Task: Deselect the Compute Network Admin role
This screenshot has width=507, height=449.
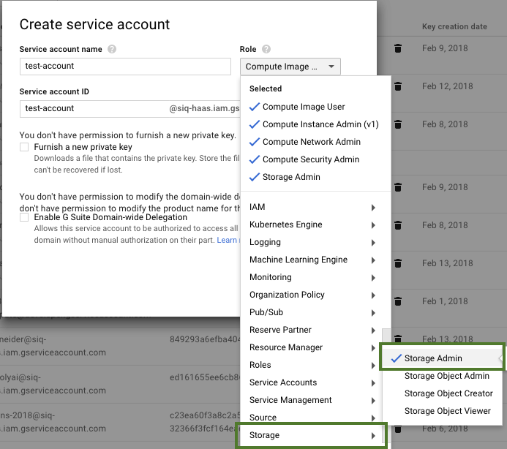Action: (310, 142)
